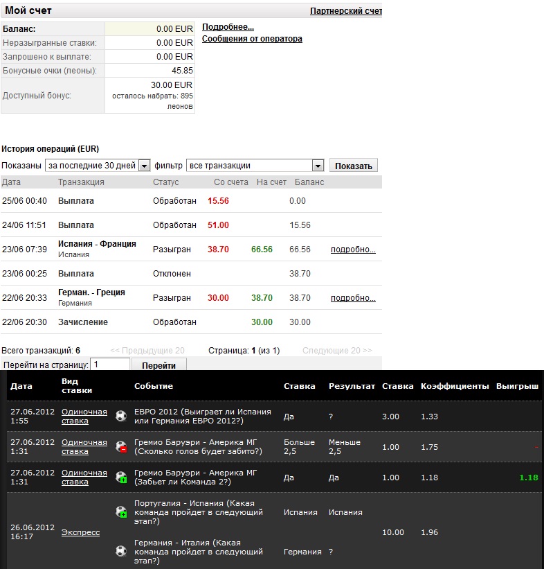Screen dimensions: 544x569
Task: Click the winnings value 1.18
Action: click(529, 478)
